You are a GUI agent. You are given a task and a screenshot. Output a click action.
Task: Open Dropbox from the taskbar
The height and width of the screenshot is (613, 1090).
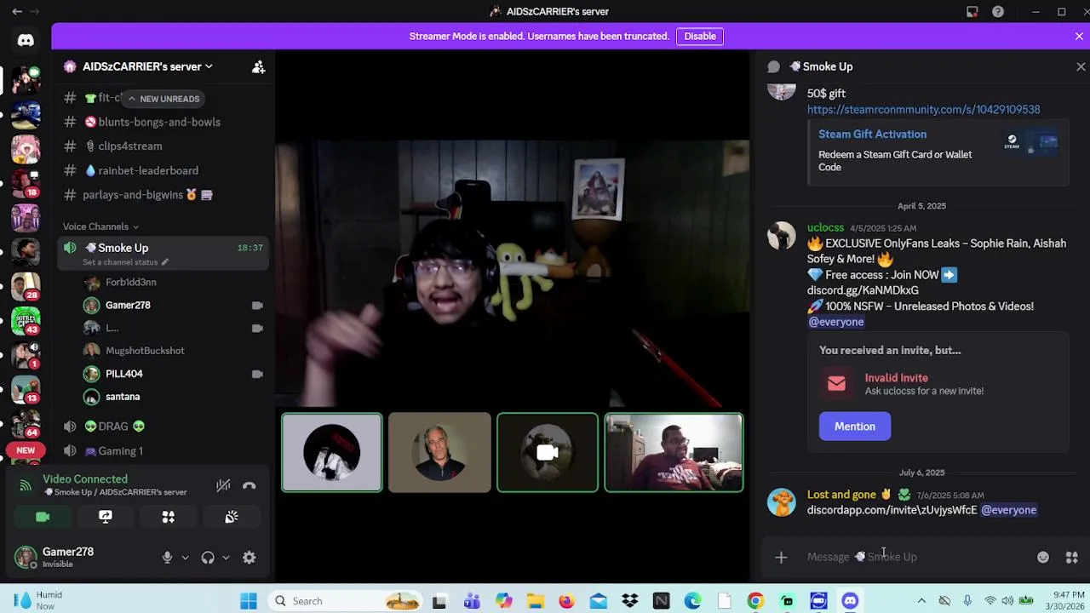pos(630,601)
